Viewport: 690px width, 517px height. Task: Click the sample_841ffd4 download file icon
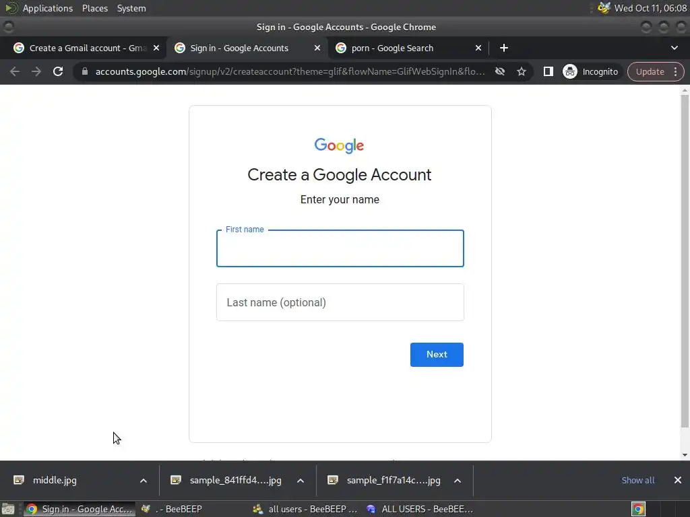[176, 480]
